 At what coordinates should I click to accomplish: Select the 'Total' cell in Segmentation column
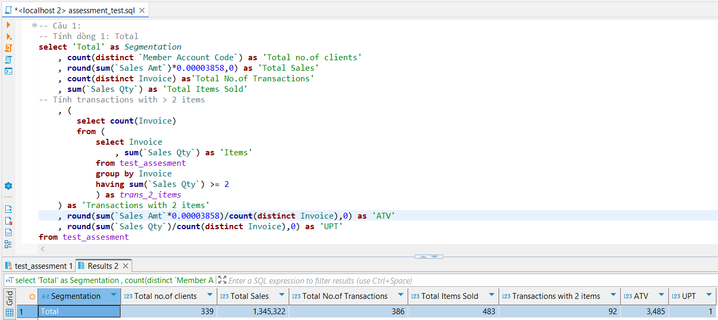pos(79,312)
